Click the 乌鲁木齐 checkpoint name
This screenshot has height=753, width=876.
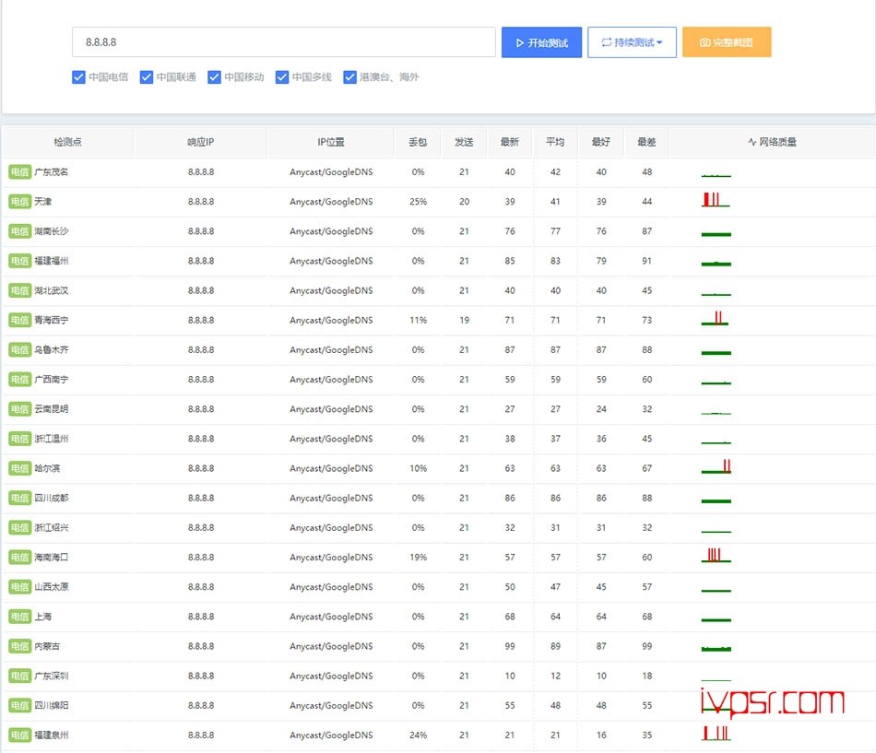pos(52,349)
